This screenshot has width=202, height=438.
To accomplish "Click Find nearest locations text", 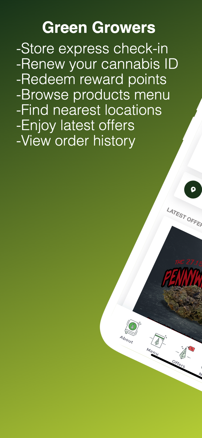I will pos(89,110).
